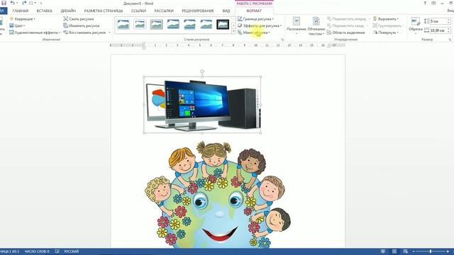This screenshot has width=454, height=255.
Task: Apply the sixth picture style thumbnail
Action: click(x=206, y=24)
